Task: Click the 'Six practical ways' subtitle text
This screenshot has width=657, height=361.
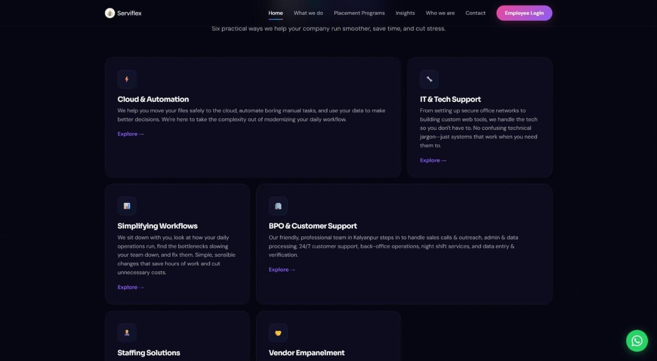Action: click(328, 28)
